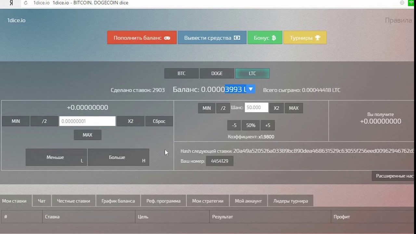The width and height of the screenshot is (416, 234).
Task: Double the chance with X2
Action: click(x=276, y=108)
